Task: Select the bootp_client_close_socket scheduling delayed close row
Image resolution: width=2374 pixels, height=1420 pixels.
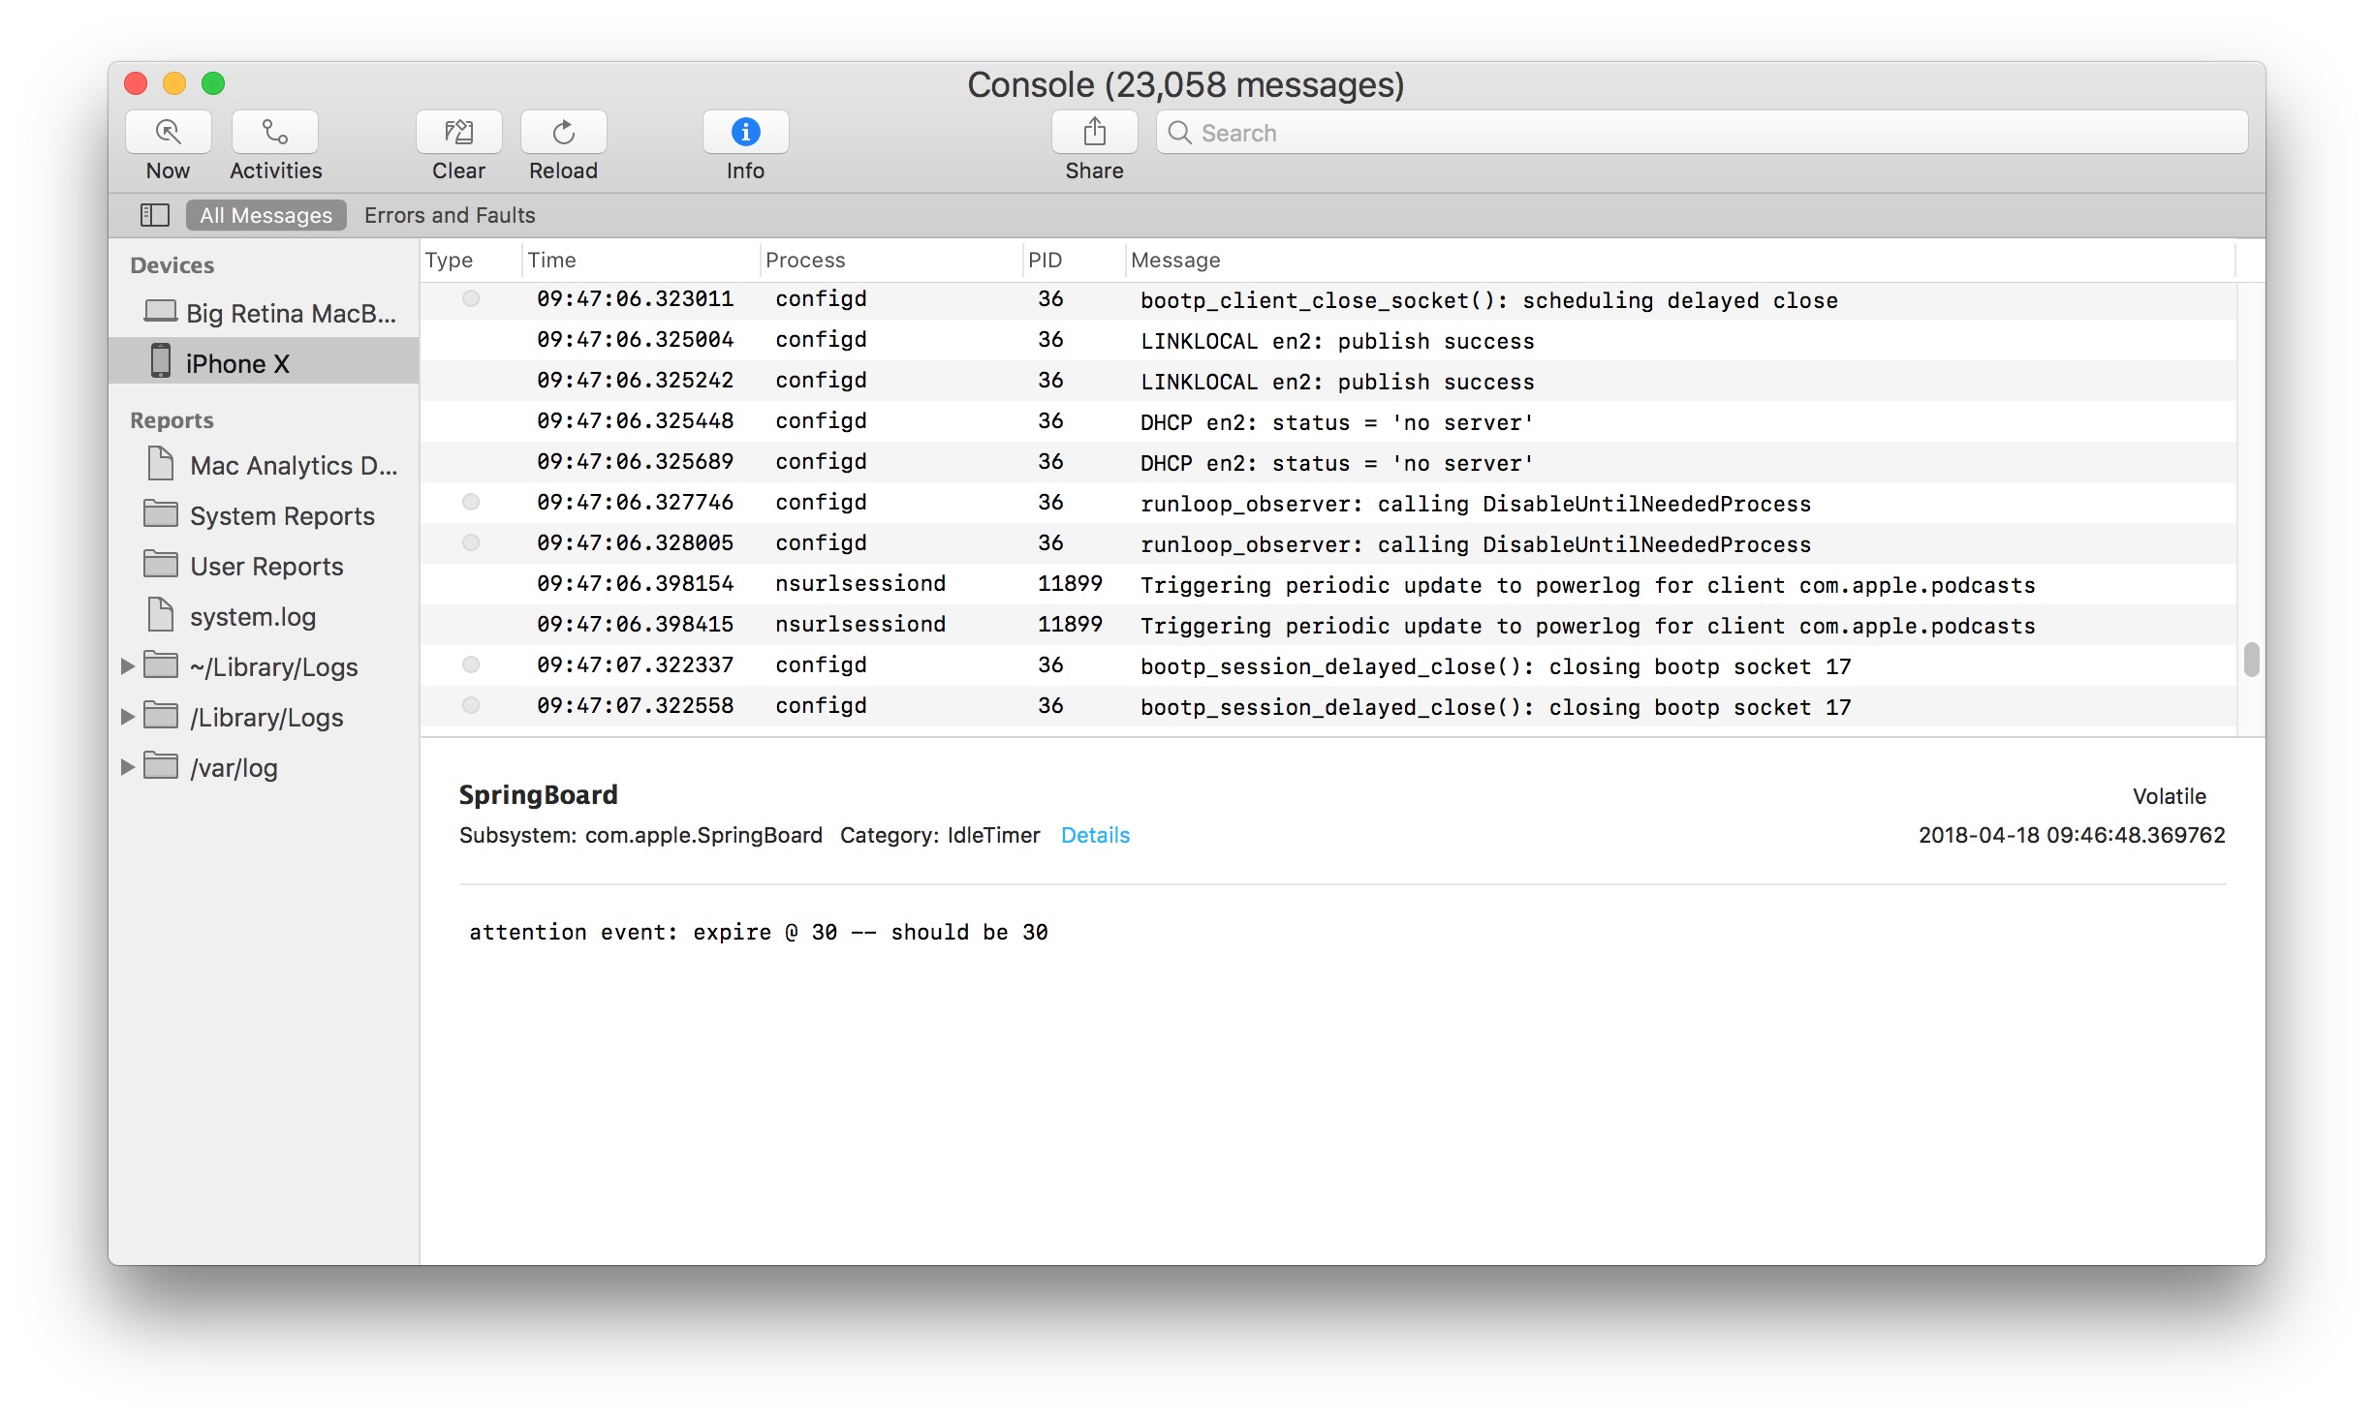Action: (1328, 299)
